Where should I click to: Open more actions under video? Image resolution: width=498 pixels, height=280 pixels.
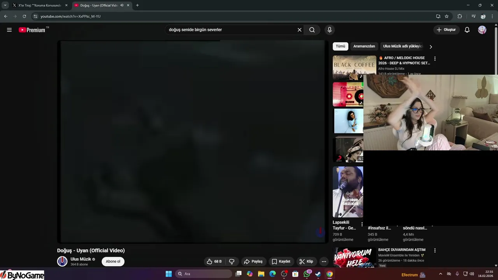[x=324, y=261]
